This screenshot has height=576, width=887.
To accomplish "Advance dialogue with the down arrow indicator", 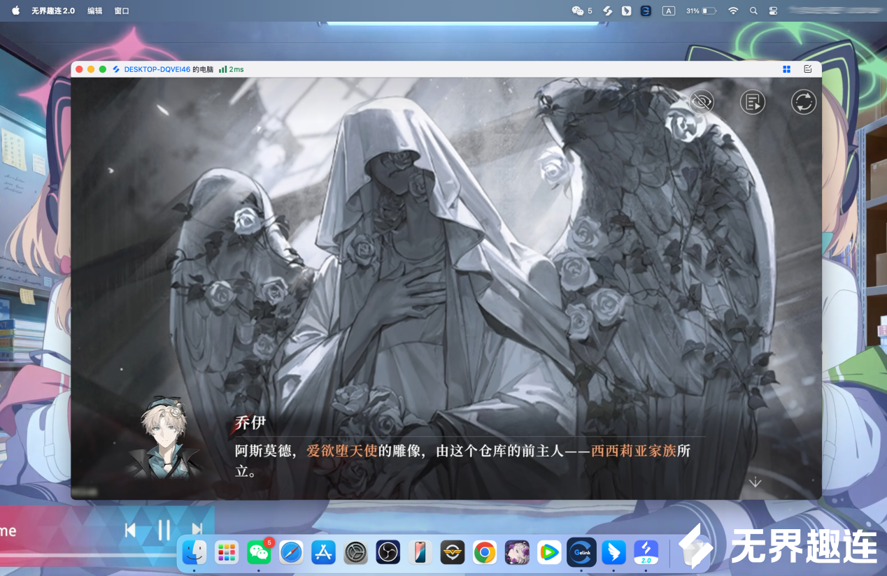I will point(755,482).
